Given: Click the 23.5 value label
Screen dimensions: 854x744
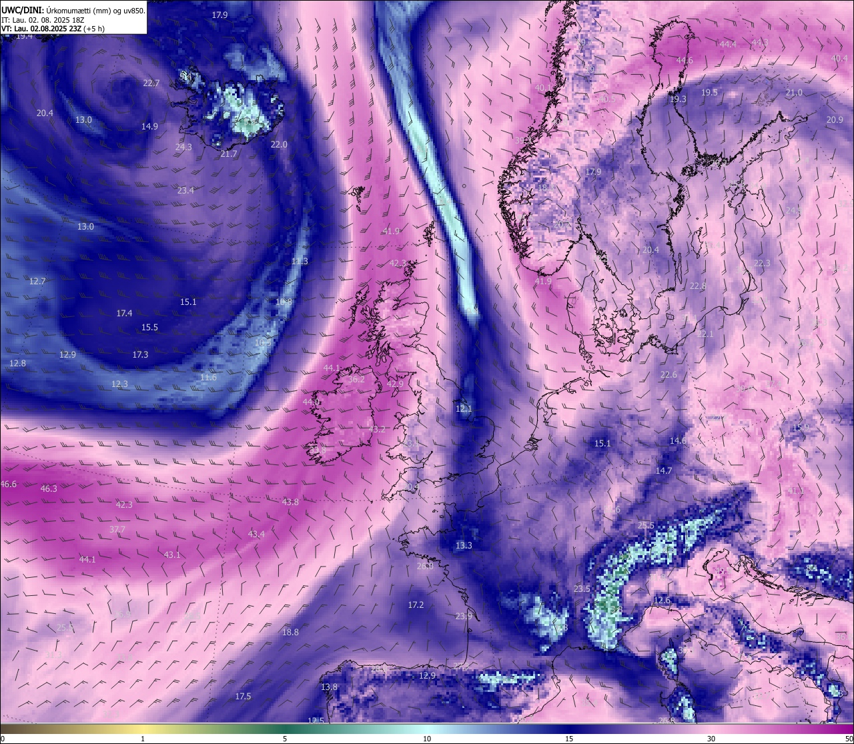Looking at the screenshot, I should point(582,589).
